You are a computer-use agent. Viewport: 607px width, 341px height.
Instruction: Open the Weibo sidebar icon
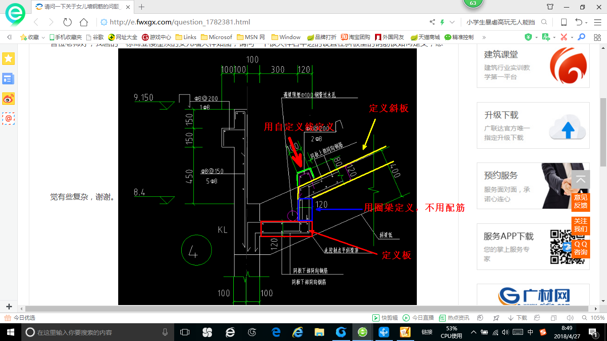click(x=8, y=99)
